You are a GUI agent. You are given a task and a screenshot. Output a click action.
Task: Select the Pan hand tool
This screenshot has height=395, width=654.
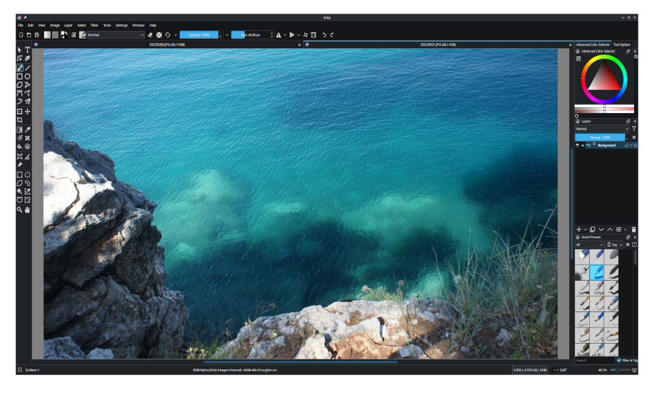click(x=28, y=209)
